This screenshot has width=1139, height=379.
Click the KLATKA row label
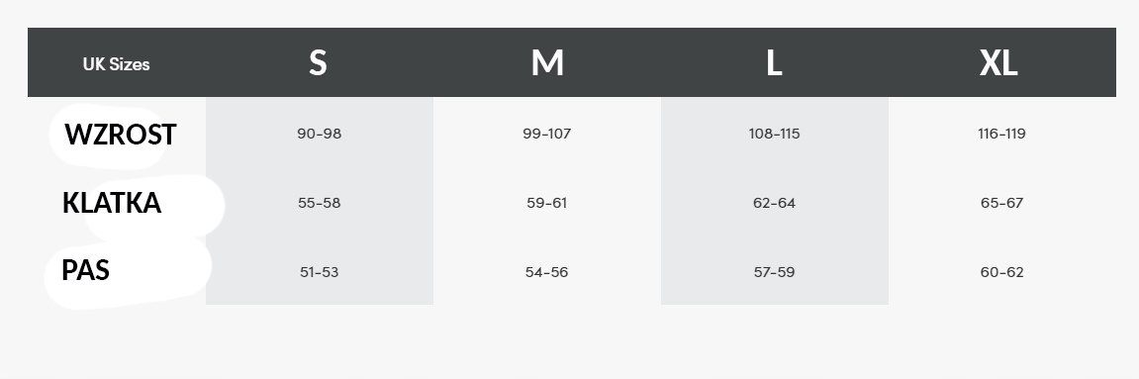[x=112, y=203]
